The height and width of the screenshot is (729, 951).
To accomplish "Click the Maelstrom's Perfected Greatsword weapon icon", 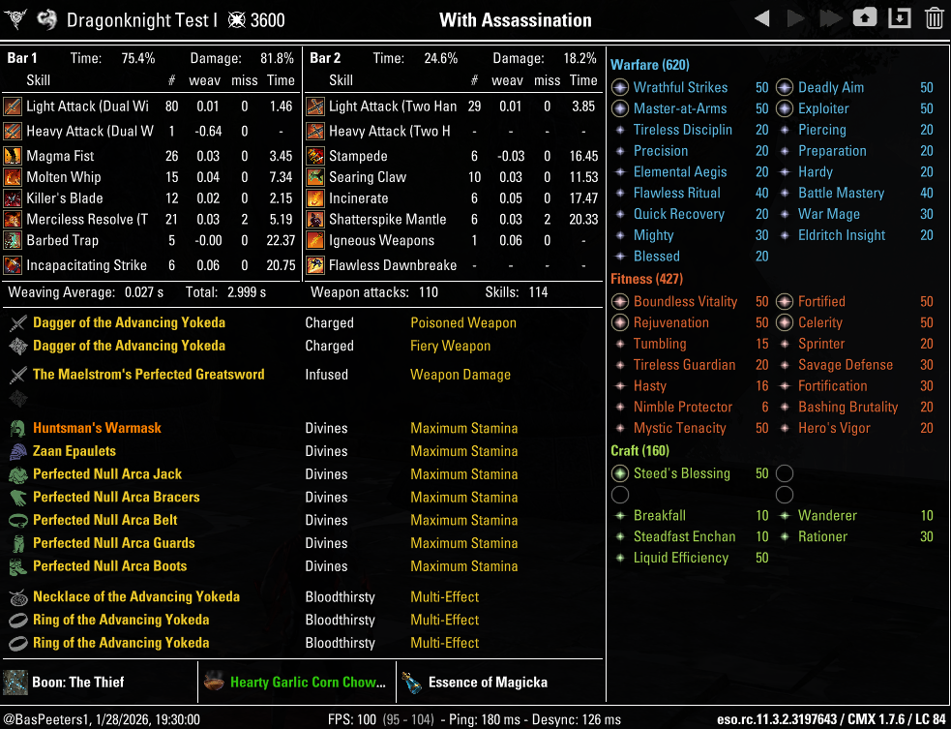I will coord(18,375).
